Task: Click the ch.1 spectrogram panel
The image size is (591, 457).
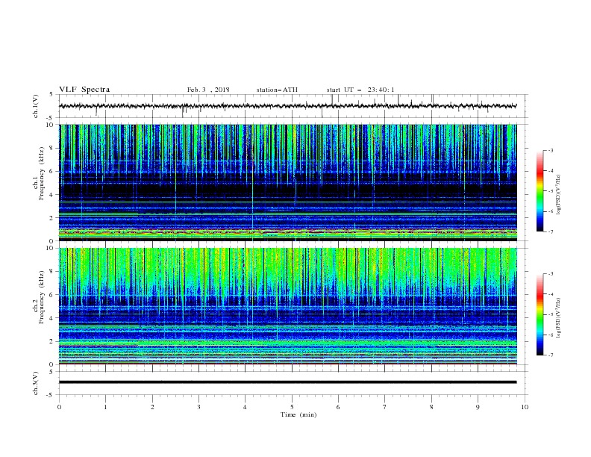Action: pos(288,182)
